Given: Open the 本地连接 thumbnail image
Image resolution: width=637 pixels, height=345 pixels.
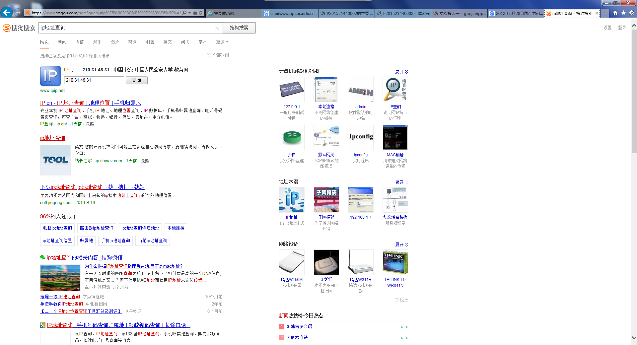Looking at the screenshot, I should pyautogui.click(x=326, y=89).
